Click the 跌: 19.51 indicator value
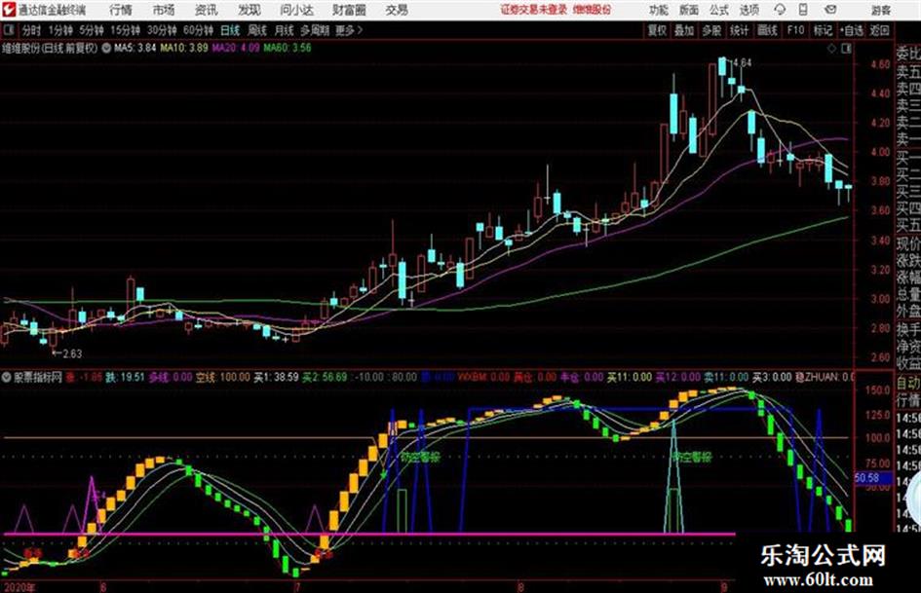This screenshot has width=921, height=593. [x=125, y=377]
